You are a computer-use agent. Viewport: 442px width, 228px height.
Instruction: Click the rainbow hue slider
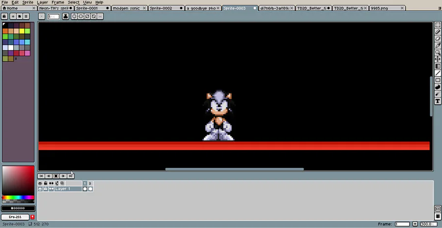pos(18,197)
